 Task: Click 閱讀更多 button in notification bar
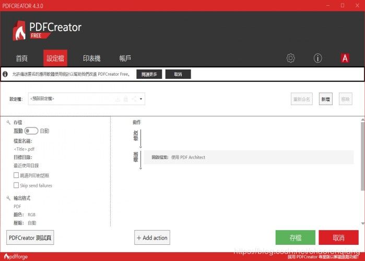(x=149, y=74)
